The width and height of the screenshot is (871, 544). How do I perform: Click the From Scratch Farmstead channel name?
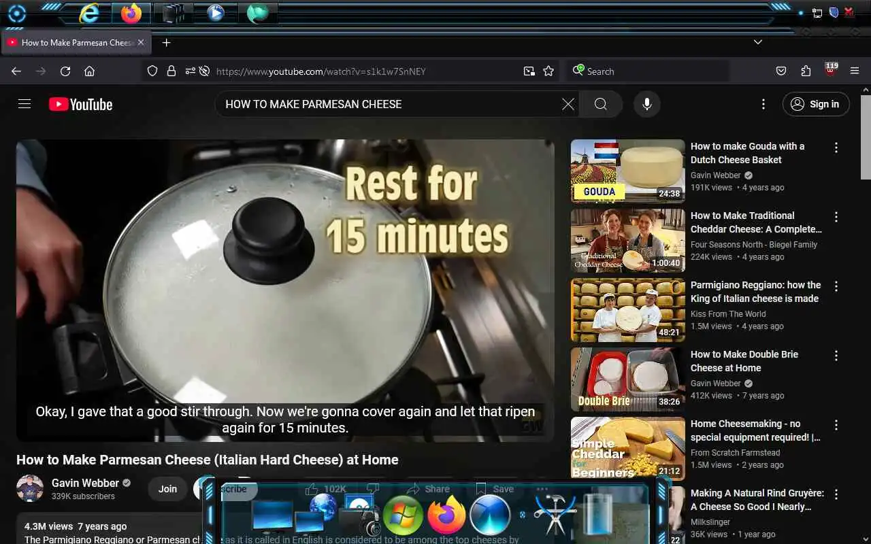point(736,453)
